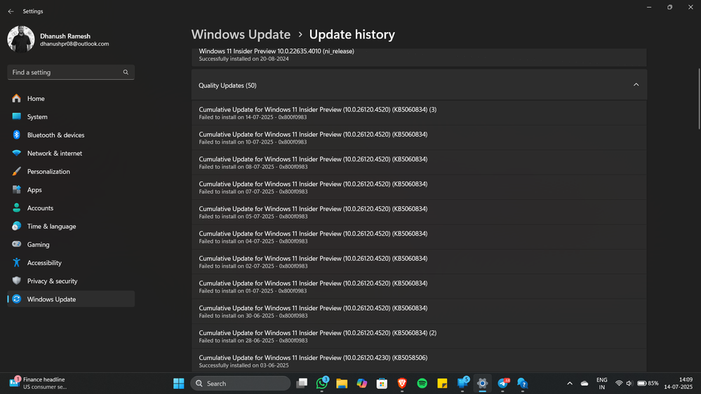701x394 pixels.
Task: Open Brave browser from the taskbar
Action: pyautogui.click(x=402, y=383)
